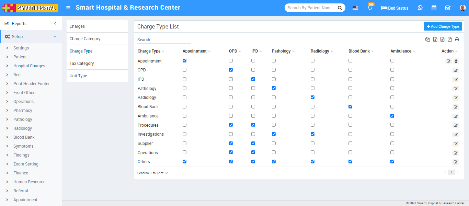Click the WhatsApp icon in header
This screenshot has height=206, width=469.
420,8
